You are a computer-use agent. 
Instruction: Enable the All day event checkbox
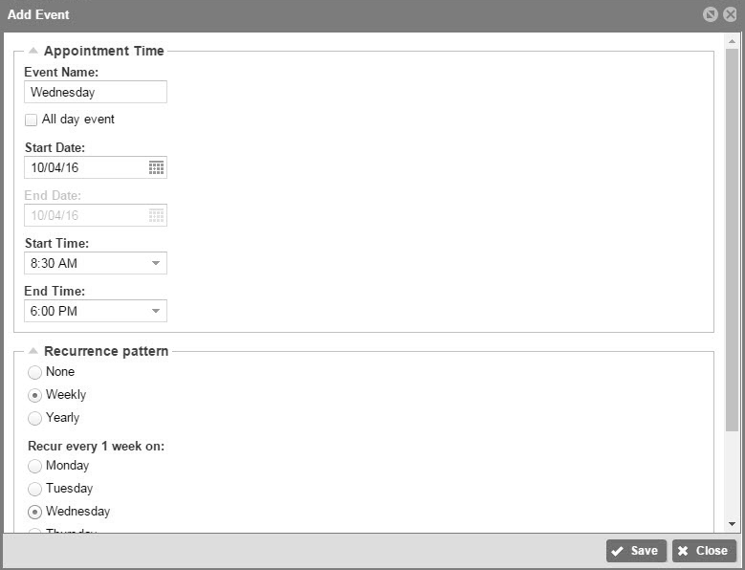(31, 120)
